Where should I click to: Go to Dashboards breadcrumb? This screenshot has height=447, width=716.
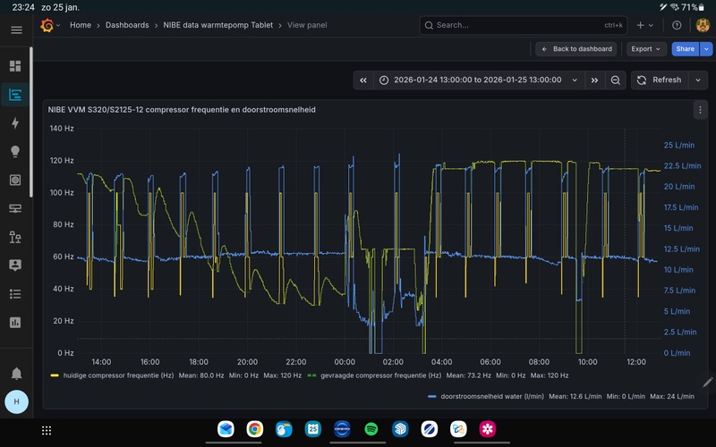pos(127,25)
